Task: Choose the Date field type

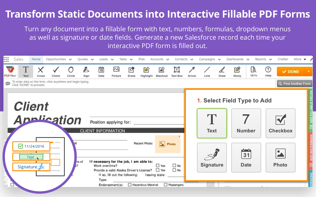Action: pyautogui.click(x=246, y=157)
